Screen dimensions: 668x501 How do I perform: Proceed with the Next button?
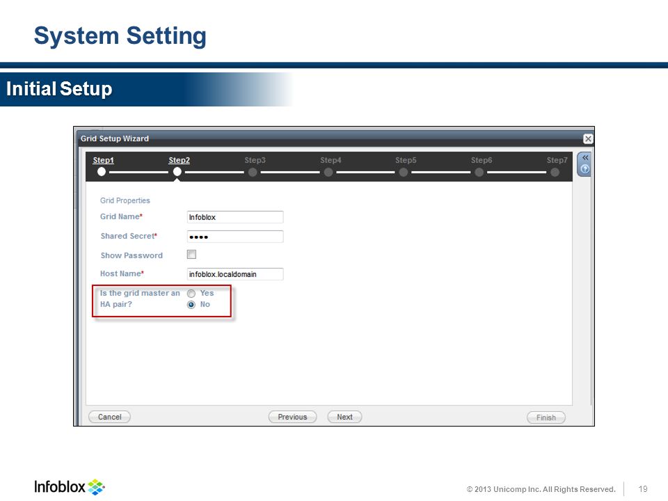click(344, 417)
